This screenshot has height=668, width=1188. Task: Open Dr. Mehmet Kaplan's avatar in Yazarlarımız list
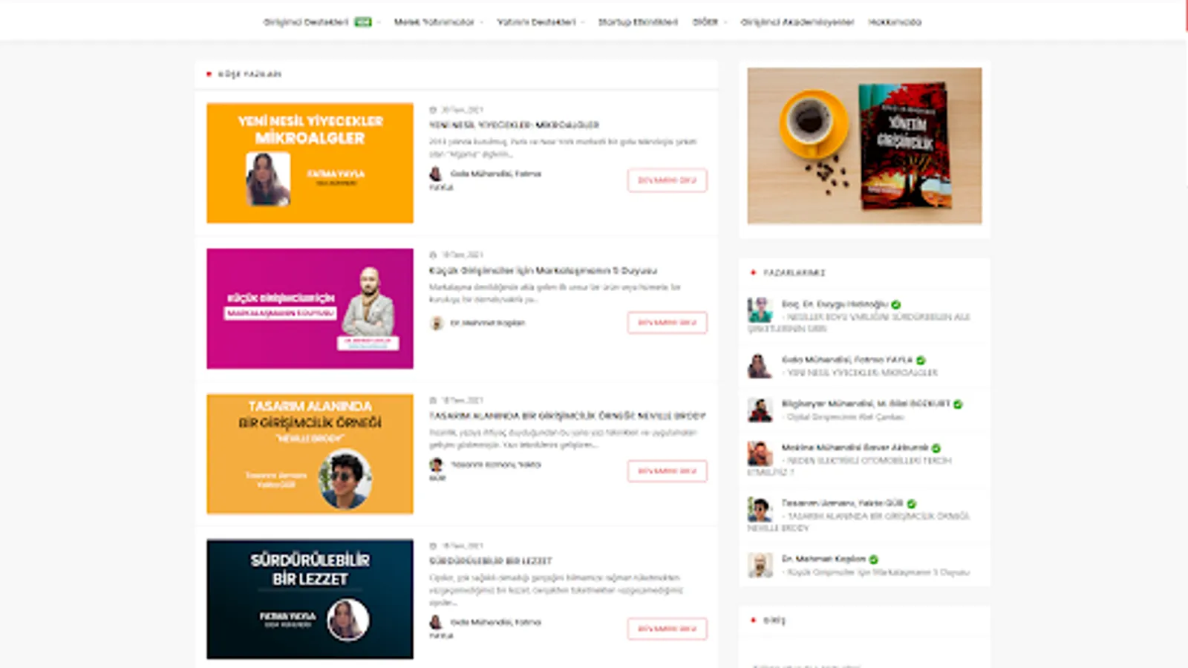coord(760,565)
